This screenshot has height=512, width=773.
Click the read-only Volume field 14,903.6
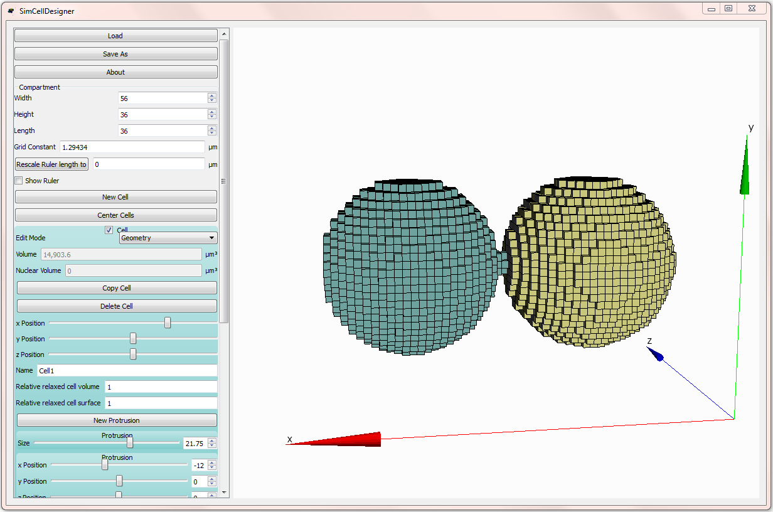point(121,254)
